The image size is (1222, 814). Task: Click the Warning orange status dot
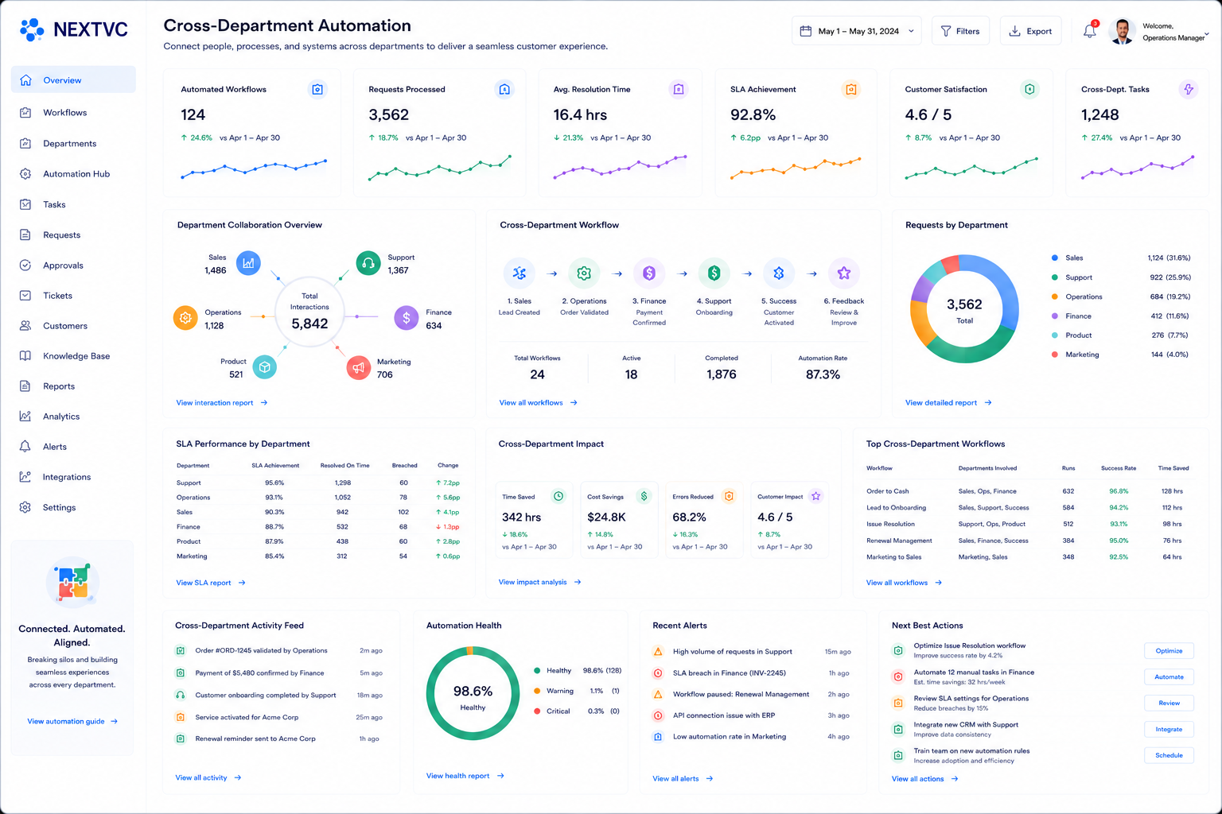coord(538,691)
